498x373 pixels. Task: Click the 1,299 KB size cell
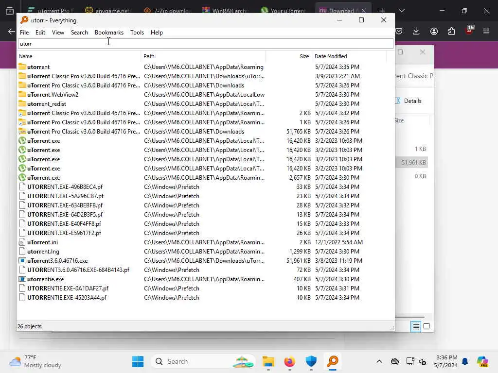point(300,252)
